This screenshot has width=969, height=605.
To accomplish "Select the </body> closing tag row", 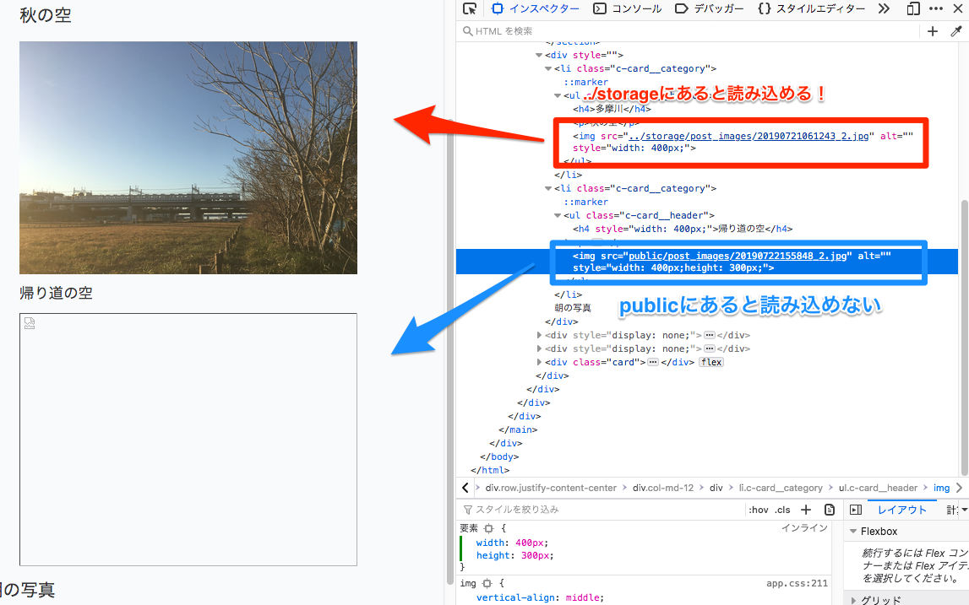I will (499, 456).
